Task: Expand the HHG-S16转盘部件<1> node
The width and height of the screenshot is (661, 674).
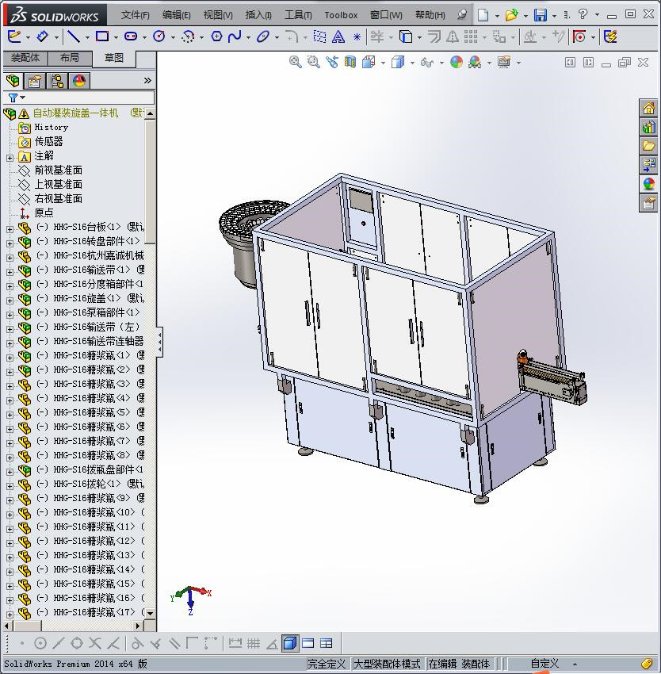Action: click(x=10, y=243)
